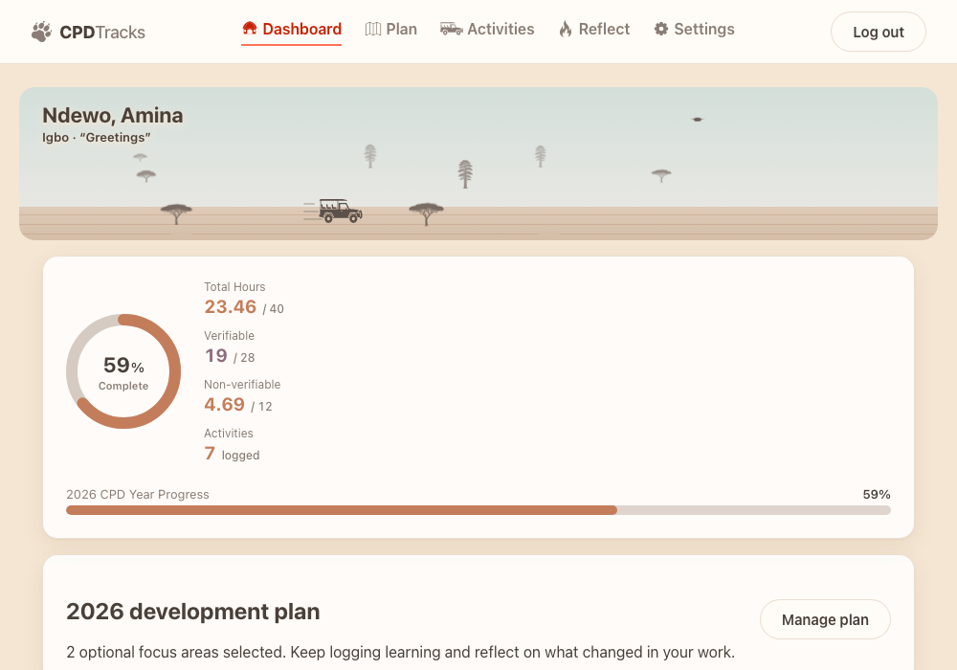Viewport: 957px width, 670px height.
Task: Click the Verifiable hours value 19
Action: [x=216, y=356]
